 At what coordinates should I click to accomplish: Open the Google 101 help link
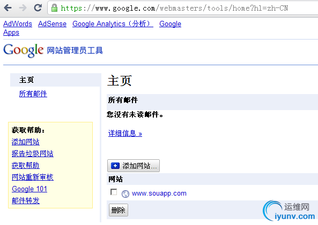[x=29, y=189]
